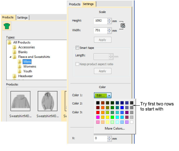Increase the Width value with up arrow
This screenshot has width=179, height=151.
tap(109, 29)
